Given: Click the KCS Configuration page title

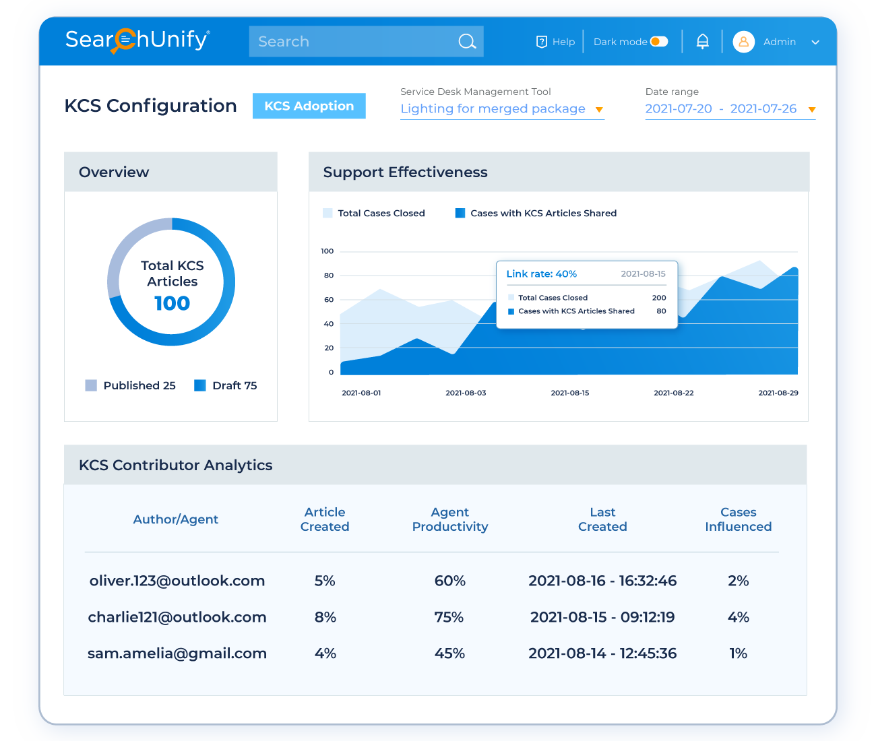Looking at the screenshot, I should pos(151,106).
